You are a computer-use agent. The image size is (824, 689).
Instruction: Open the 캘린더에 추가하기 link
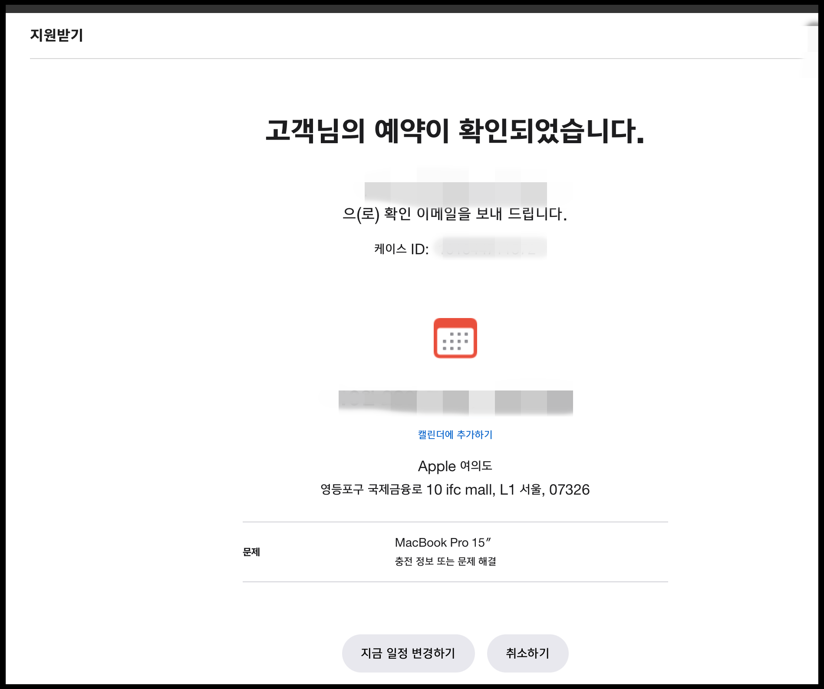pyautogui.click(x=455, y=434)
